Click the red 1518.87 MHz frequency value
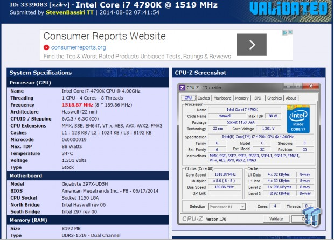The height and width of the screenshot is (240, 334). tap(78, 105)
